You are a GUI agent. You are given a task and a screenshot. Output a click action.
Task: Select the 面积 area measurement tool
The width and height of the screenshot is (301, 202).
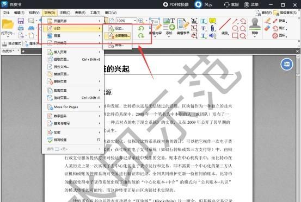pos(280,36)
